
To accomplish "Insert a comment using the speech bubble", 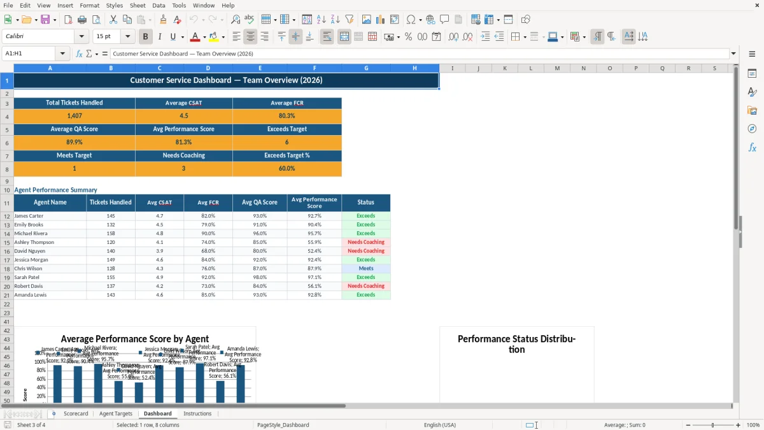I will click(444, 20).
